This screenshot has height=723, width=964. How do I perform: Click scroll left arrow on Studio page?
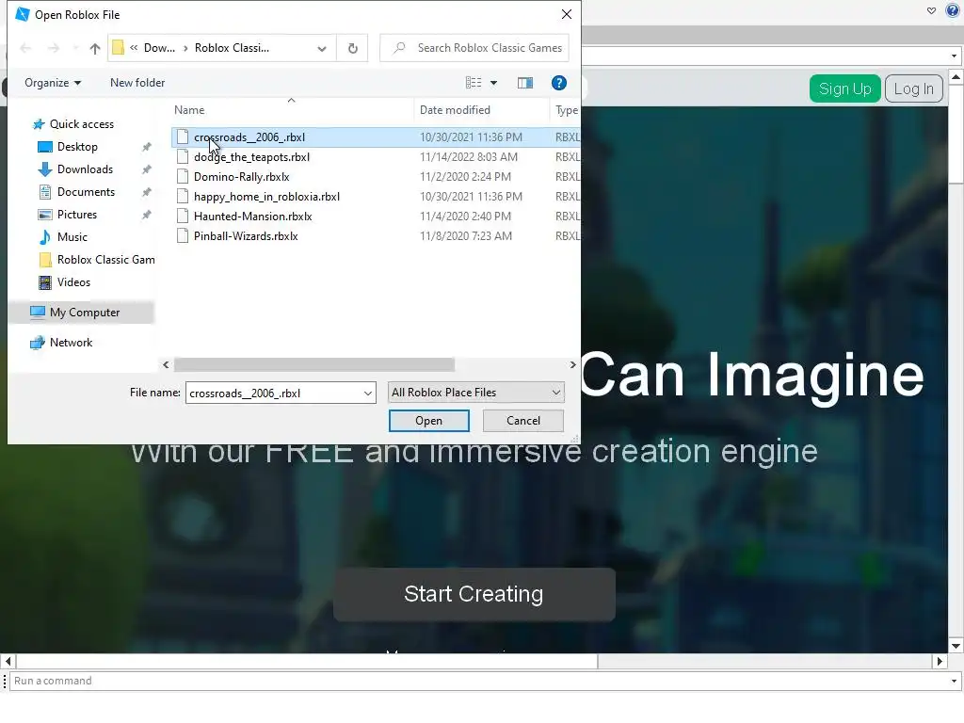8,662
